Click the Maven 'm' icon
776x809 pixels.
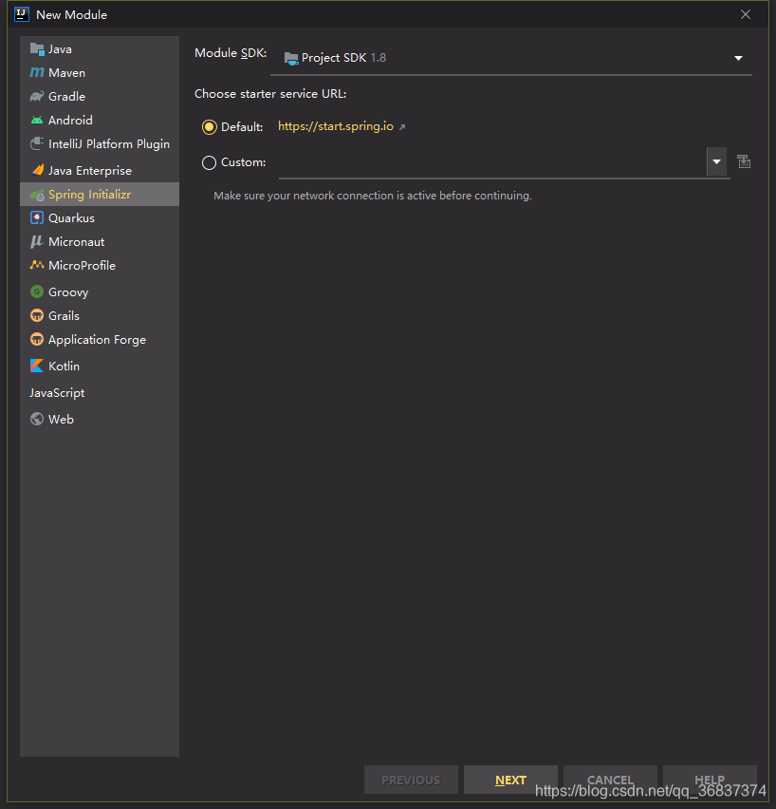[x=37, y=73]
